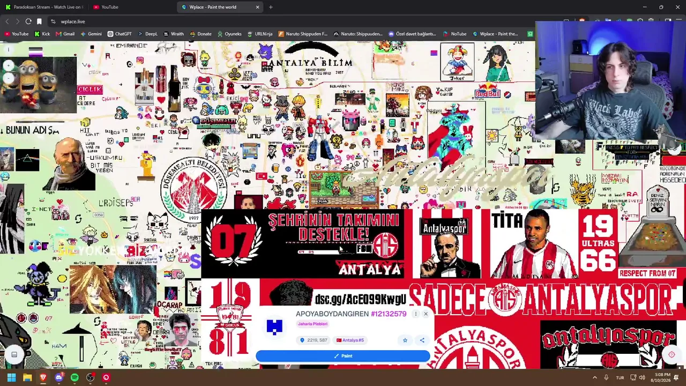Image resolution: width=686 pixels, height=386 pixels.
Task: Favorite this pixel location with the star
Action: [405, 340]
